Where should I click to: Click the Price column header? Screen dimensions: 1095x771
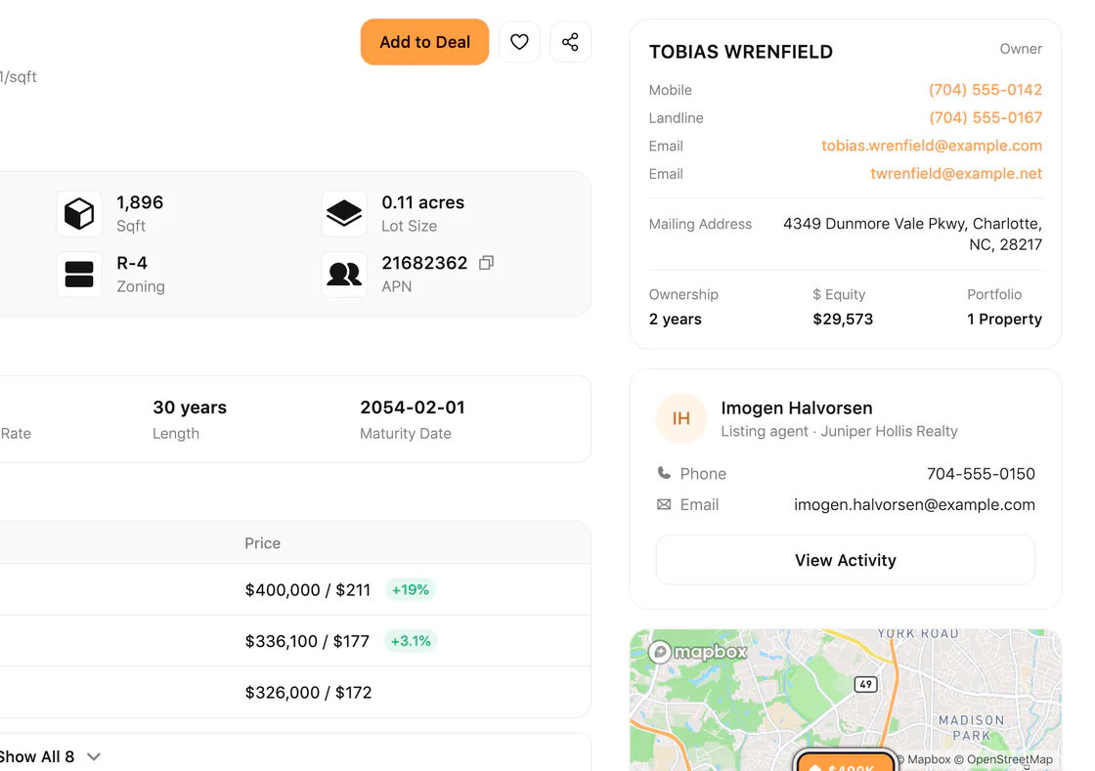coord(263,543)
